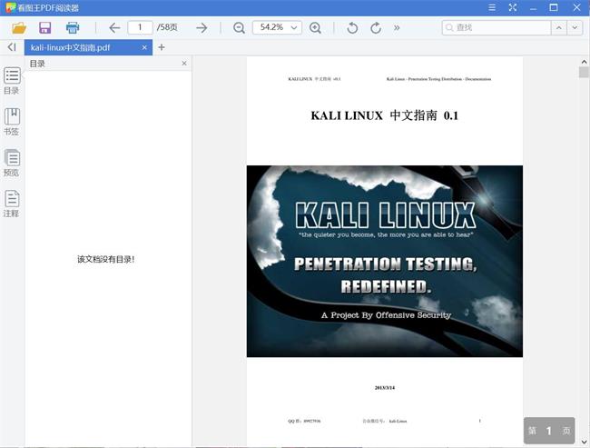The height and width of the screenshot is (448, 590).
Task: Go to next page with right arrow
Action: pos(202,28)
